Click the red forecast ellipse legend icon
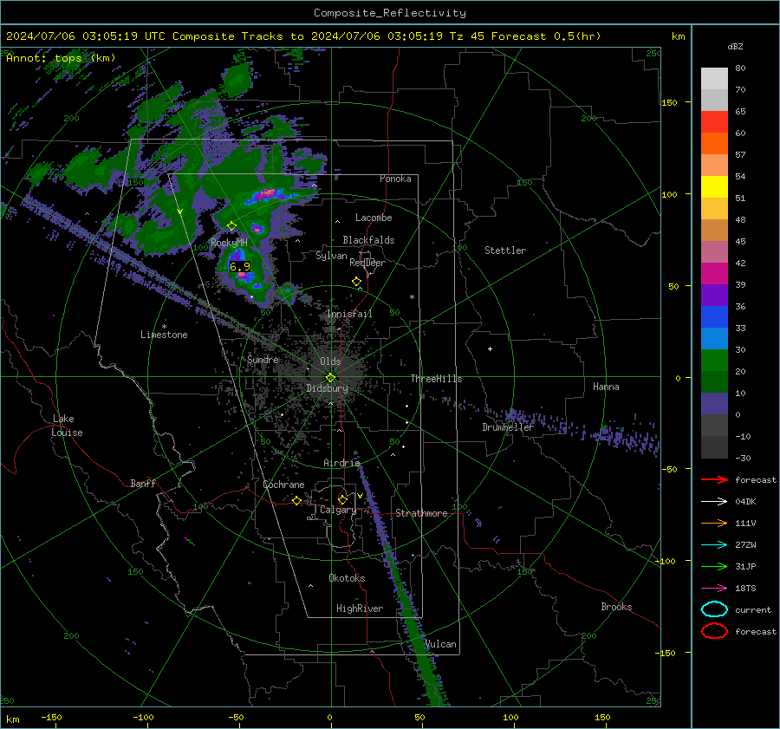Viewport: 780px width, 729px height. coord(714,631)
